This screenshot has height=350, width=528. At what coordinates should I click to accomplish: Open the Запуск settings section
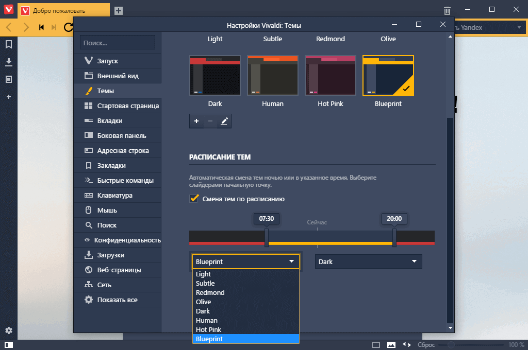click(x=118, y=61)
